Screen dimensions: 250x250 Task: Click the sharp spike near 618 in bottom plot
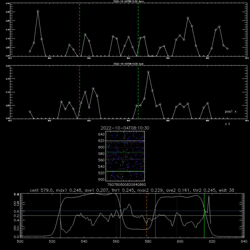point(209,196)
